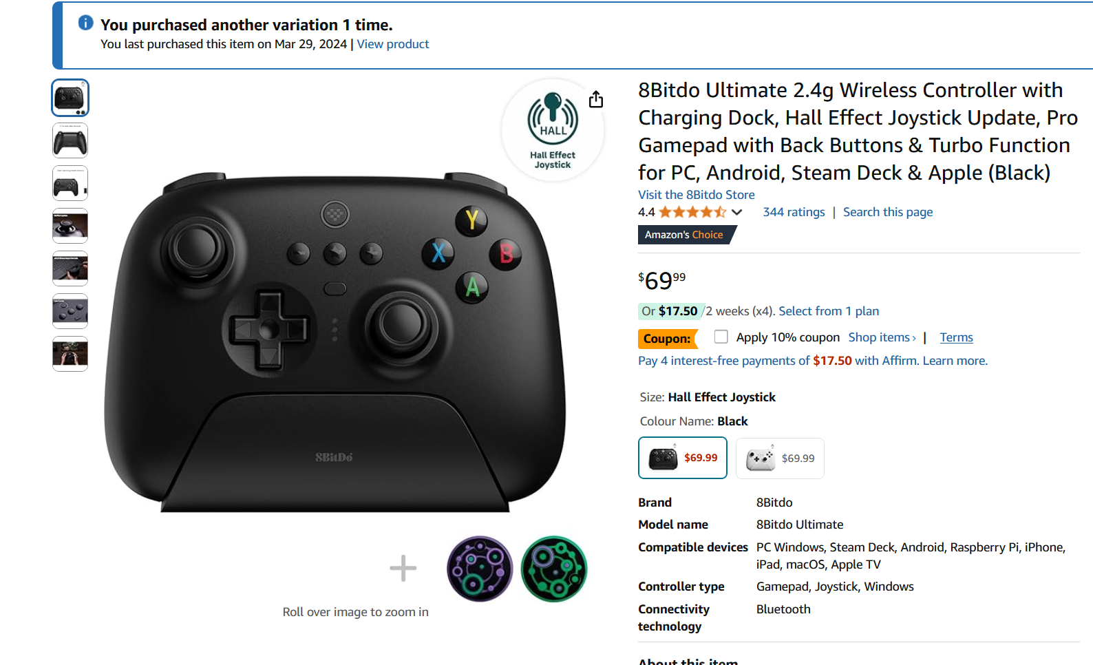
Task: Click the green circular planet icon
Action: point(554,569)
